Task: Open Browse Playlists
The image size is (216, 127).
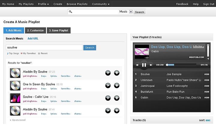Action: point(77,4)
